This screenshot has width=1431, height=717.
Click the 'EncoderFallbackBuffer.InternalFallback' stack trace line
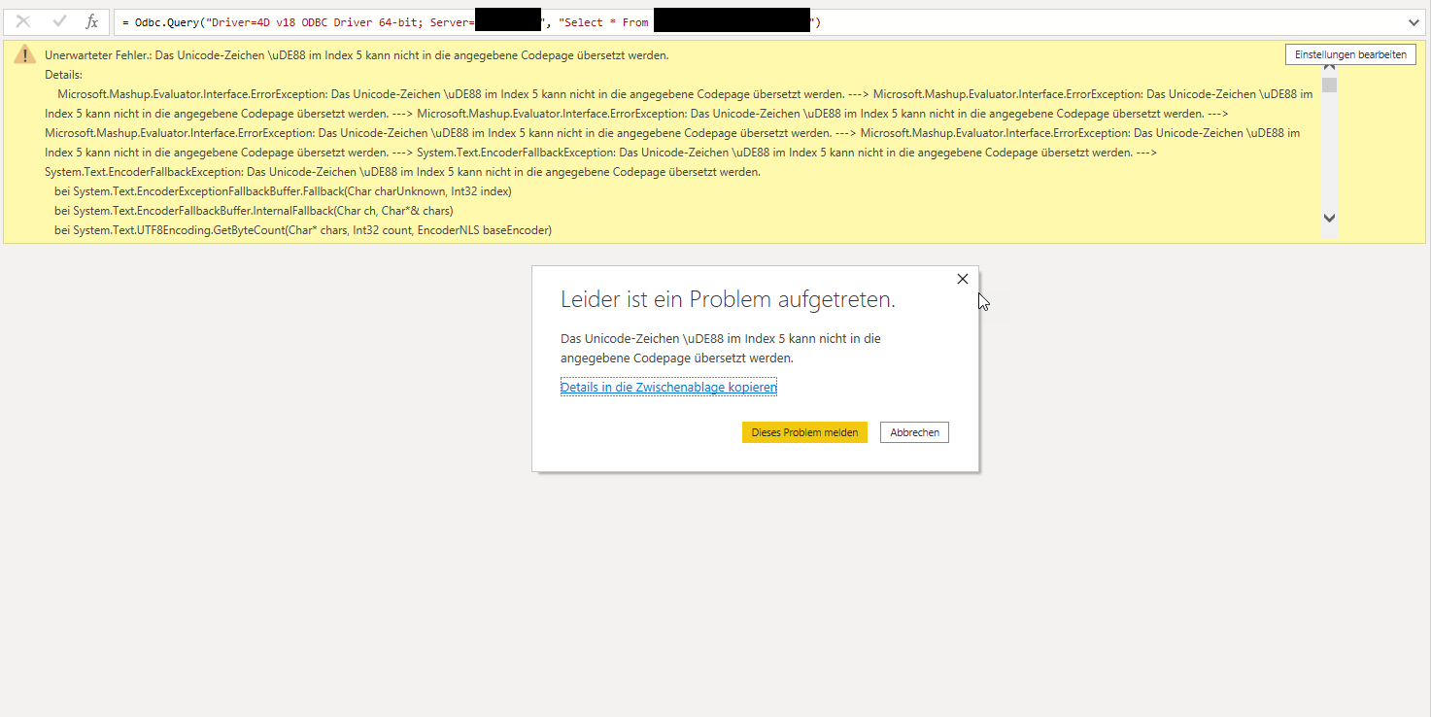[254, 211]
